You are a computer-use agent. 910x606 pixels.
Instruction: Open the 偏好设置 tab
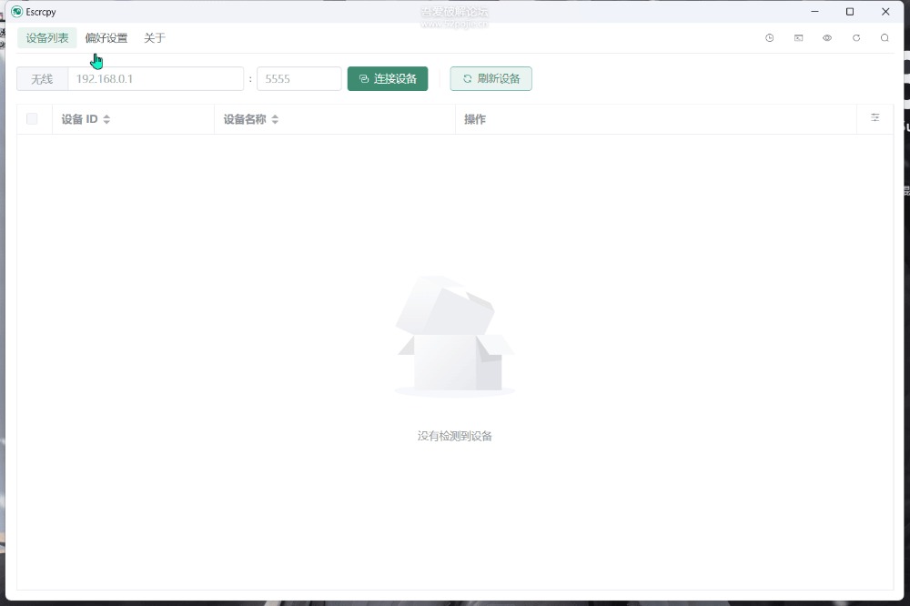[x=106, y=38]
